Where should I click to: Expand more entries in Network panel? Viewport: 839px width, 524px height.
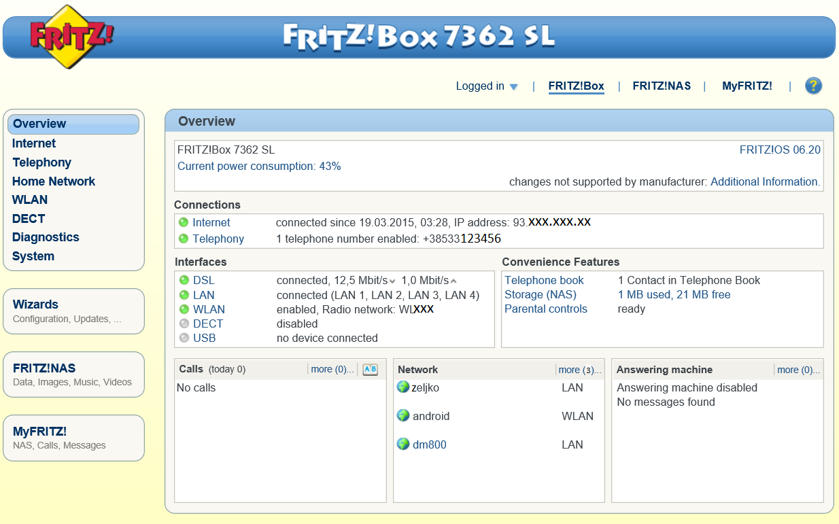(579, 370)
